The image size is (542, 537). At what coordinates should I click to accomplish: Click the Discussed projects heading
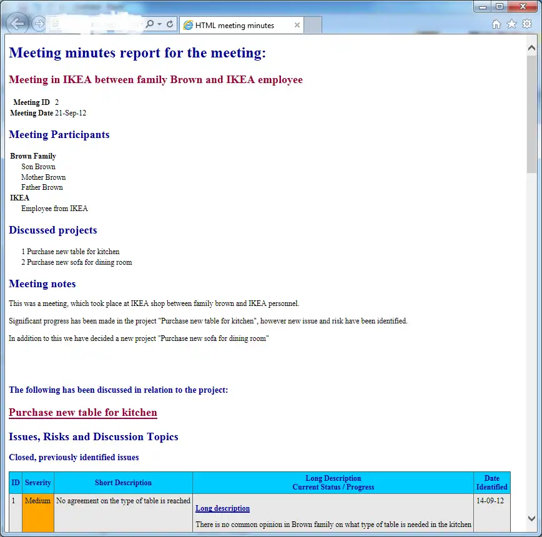pos(53,230)
